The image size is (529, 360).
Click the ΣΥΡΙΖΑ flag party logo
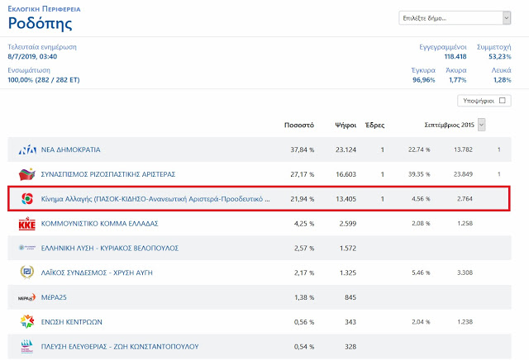pyautogui.click(x=27, y=174)
